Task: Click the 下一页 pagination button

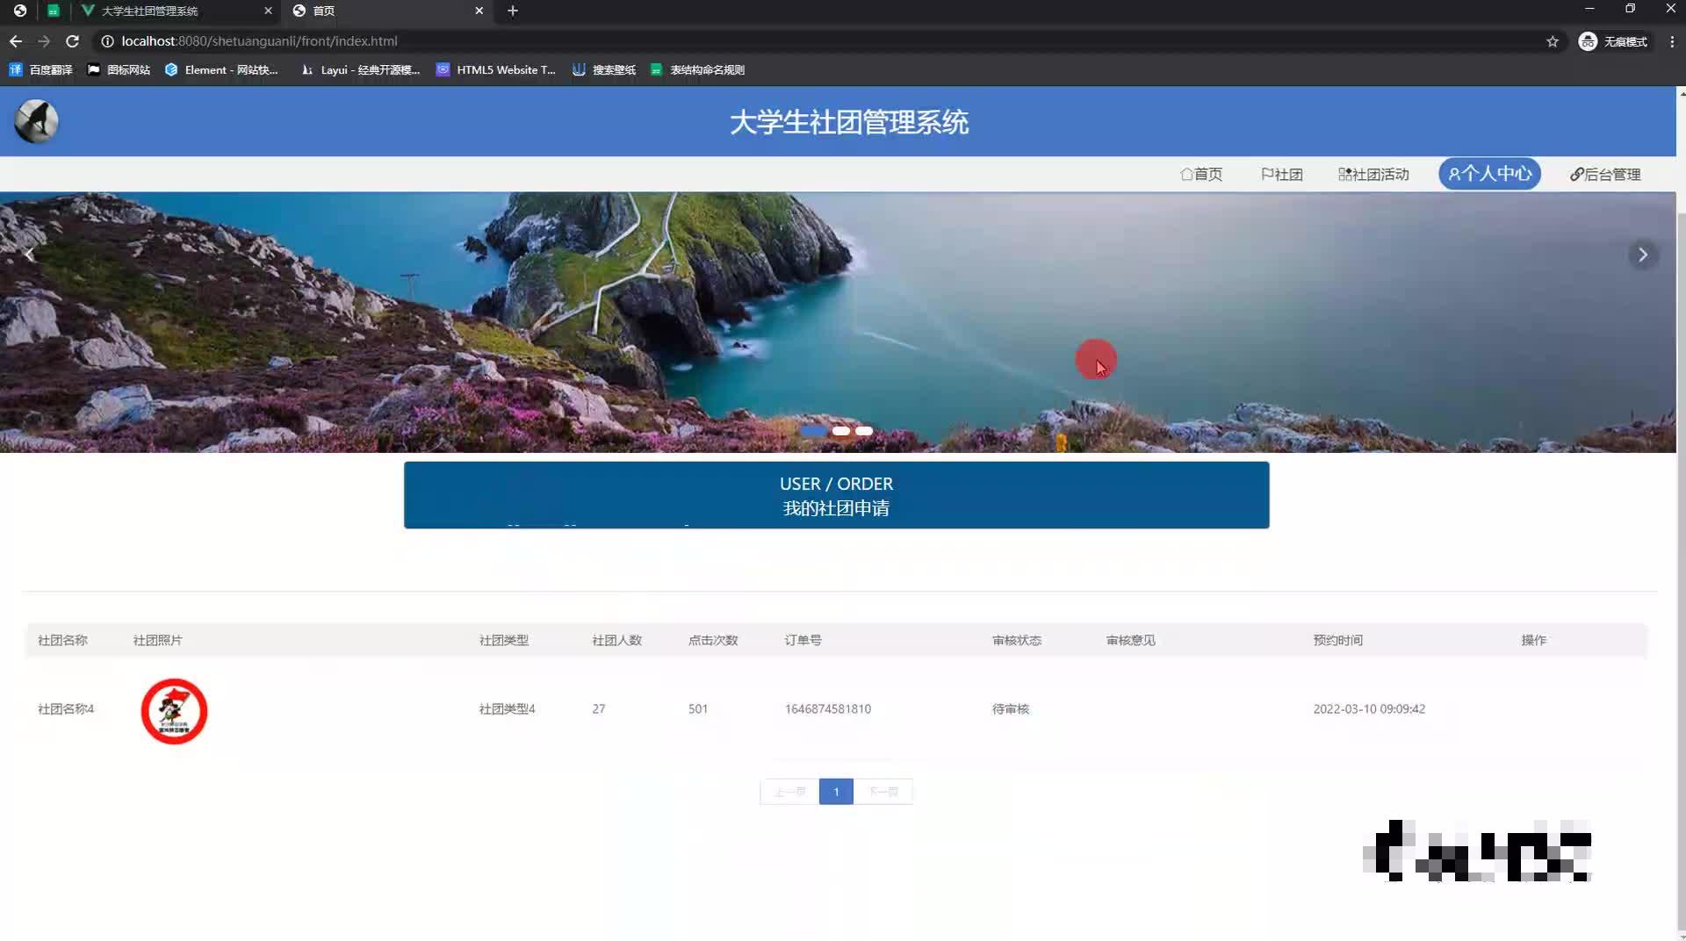Action: 883,791
